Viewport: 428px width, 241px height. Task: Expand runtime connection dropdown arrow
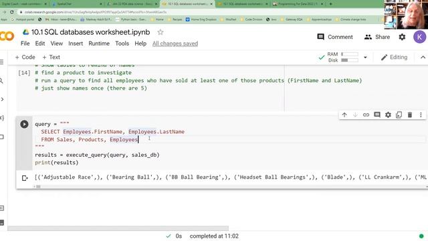click(365, 58)
